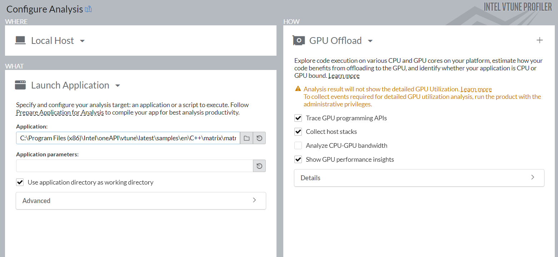This screenshot has height=257, width=558.
Task: Open Application path history icon
Action: [x=259, y=138]
